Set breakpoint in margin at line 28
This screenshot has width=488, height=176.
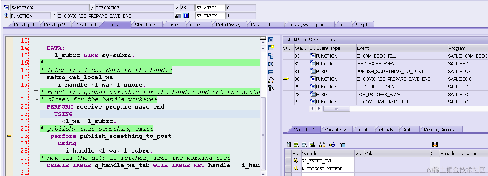(x=9, y=151)
